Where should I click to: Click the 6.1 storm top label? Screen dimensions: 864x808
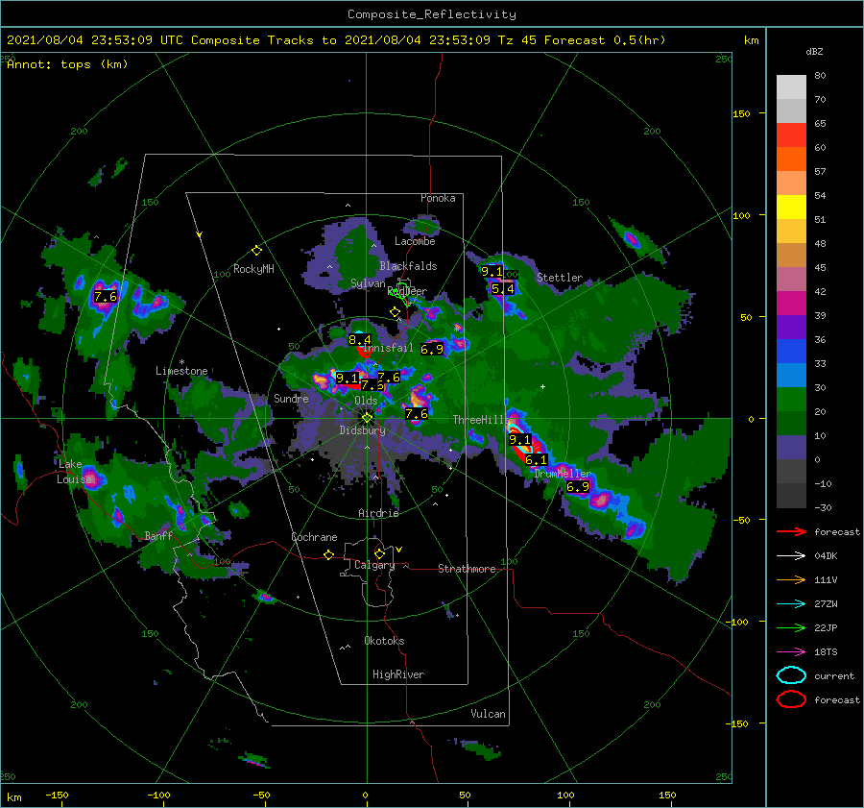(x=536, y=459)
